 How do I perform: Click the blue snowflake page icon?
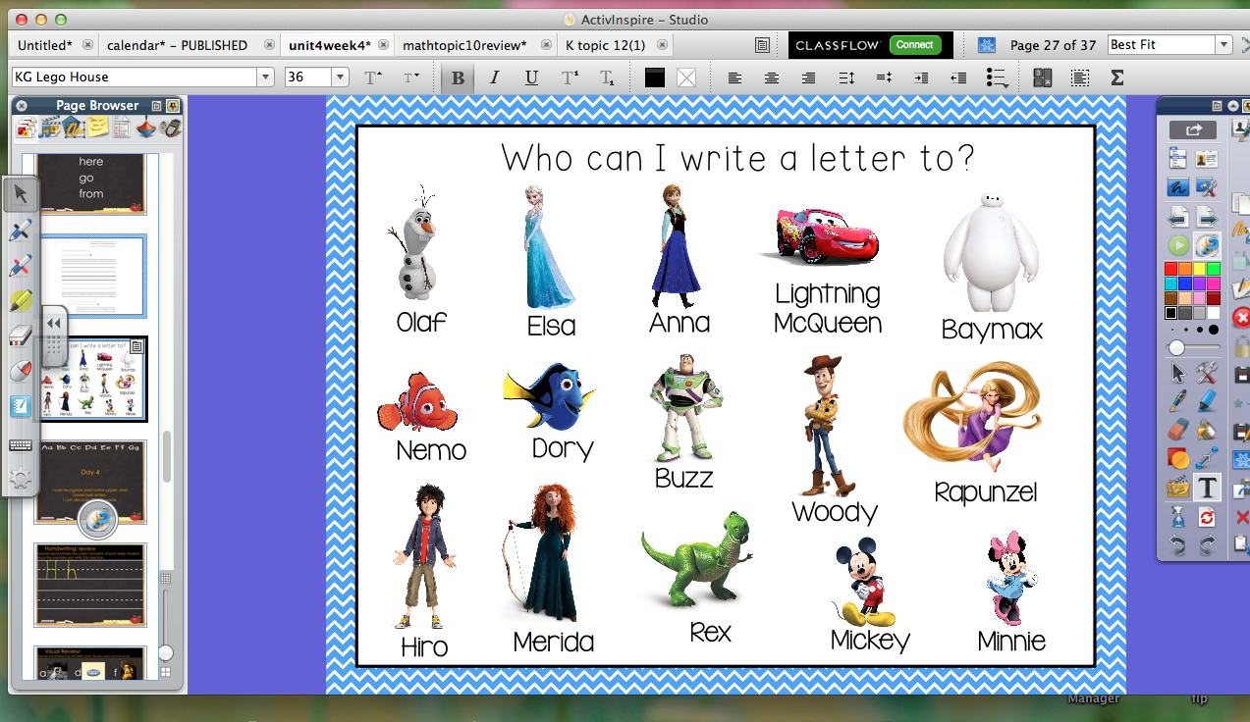[987, 45]
